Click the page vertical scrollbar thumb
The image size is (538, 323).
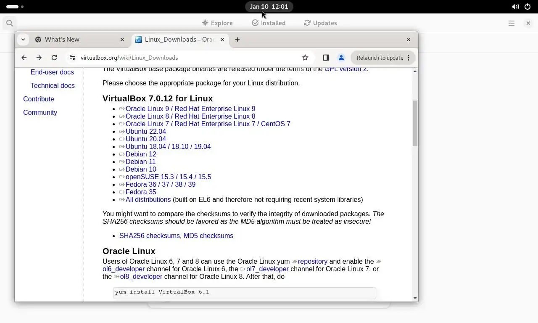[415, 123]
